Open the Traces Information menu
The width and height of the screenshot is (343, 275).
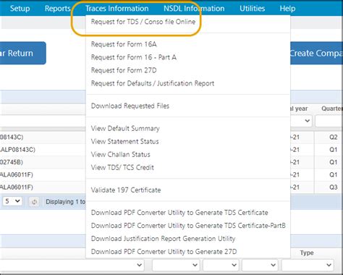click(x=117, y=9)
